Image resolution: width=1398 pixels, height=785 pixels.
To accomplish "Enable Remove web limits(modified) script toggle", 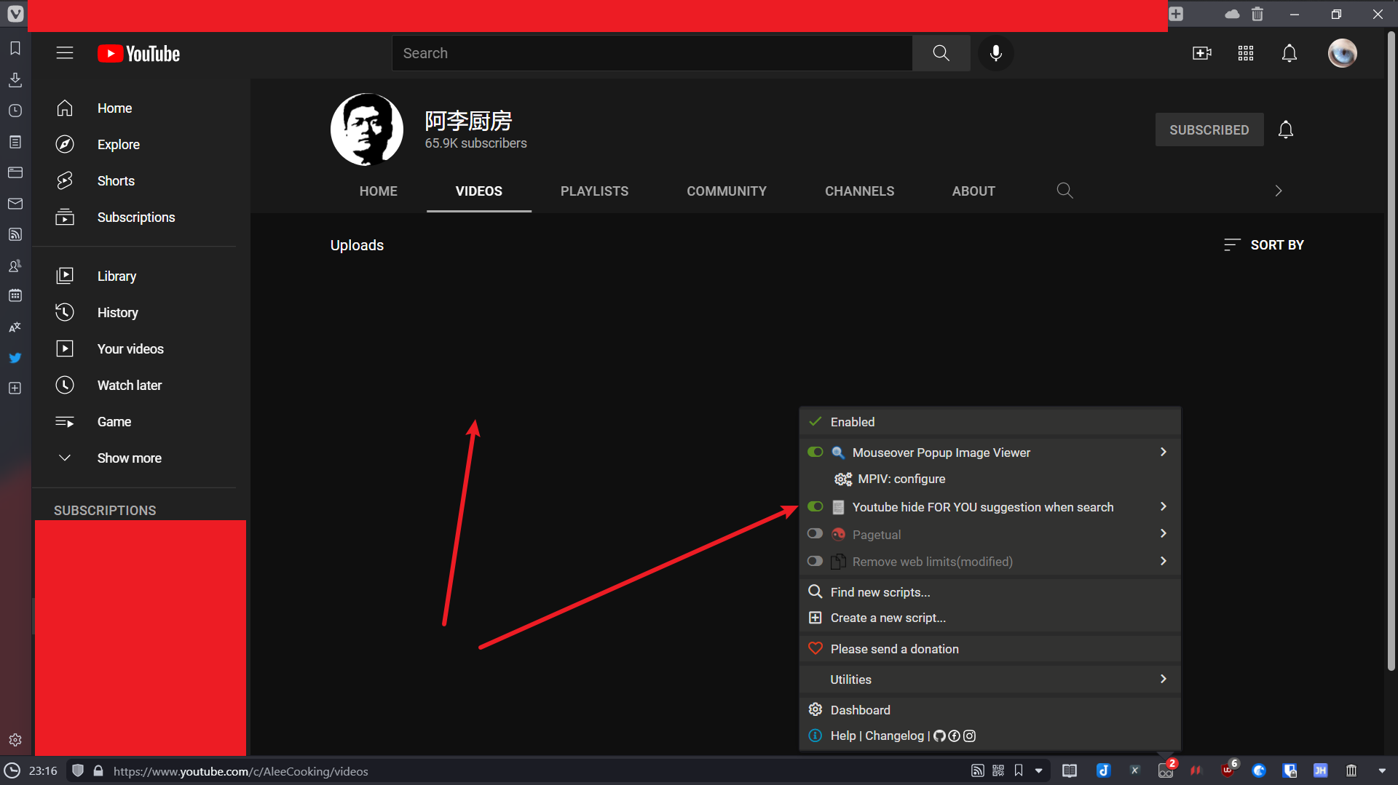I will pos(815,561).
